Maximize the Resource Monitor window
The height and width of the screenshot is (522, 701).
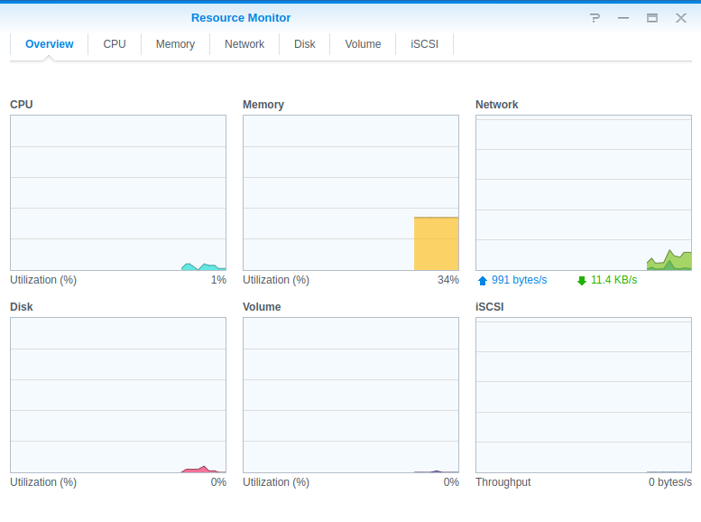tap(652, 18)
